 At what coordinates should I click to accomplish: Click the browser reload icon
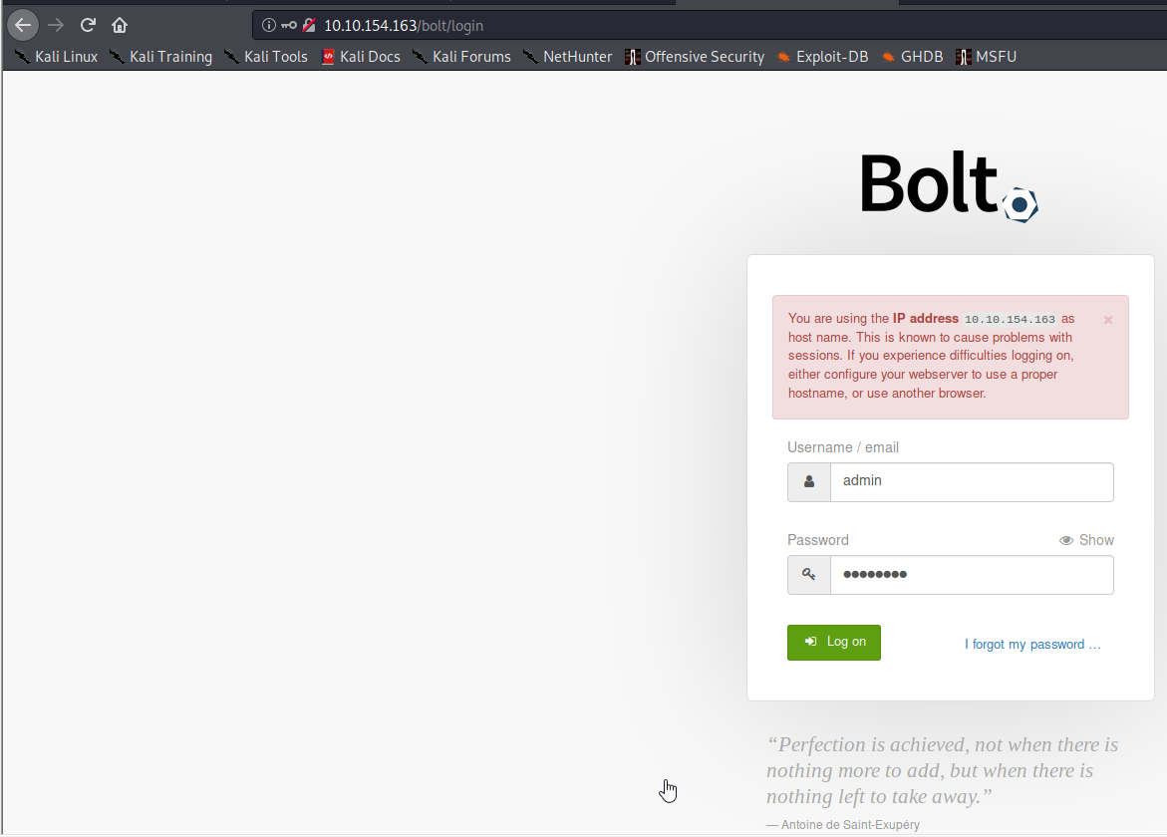(x=88, y=25)
